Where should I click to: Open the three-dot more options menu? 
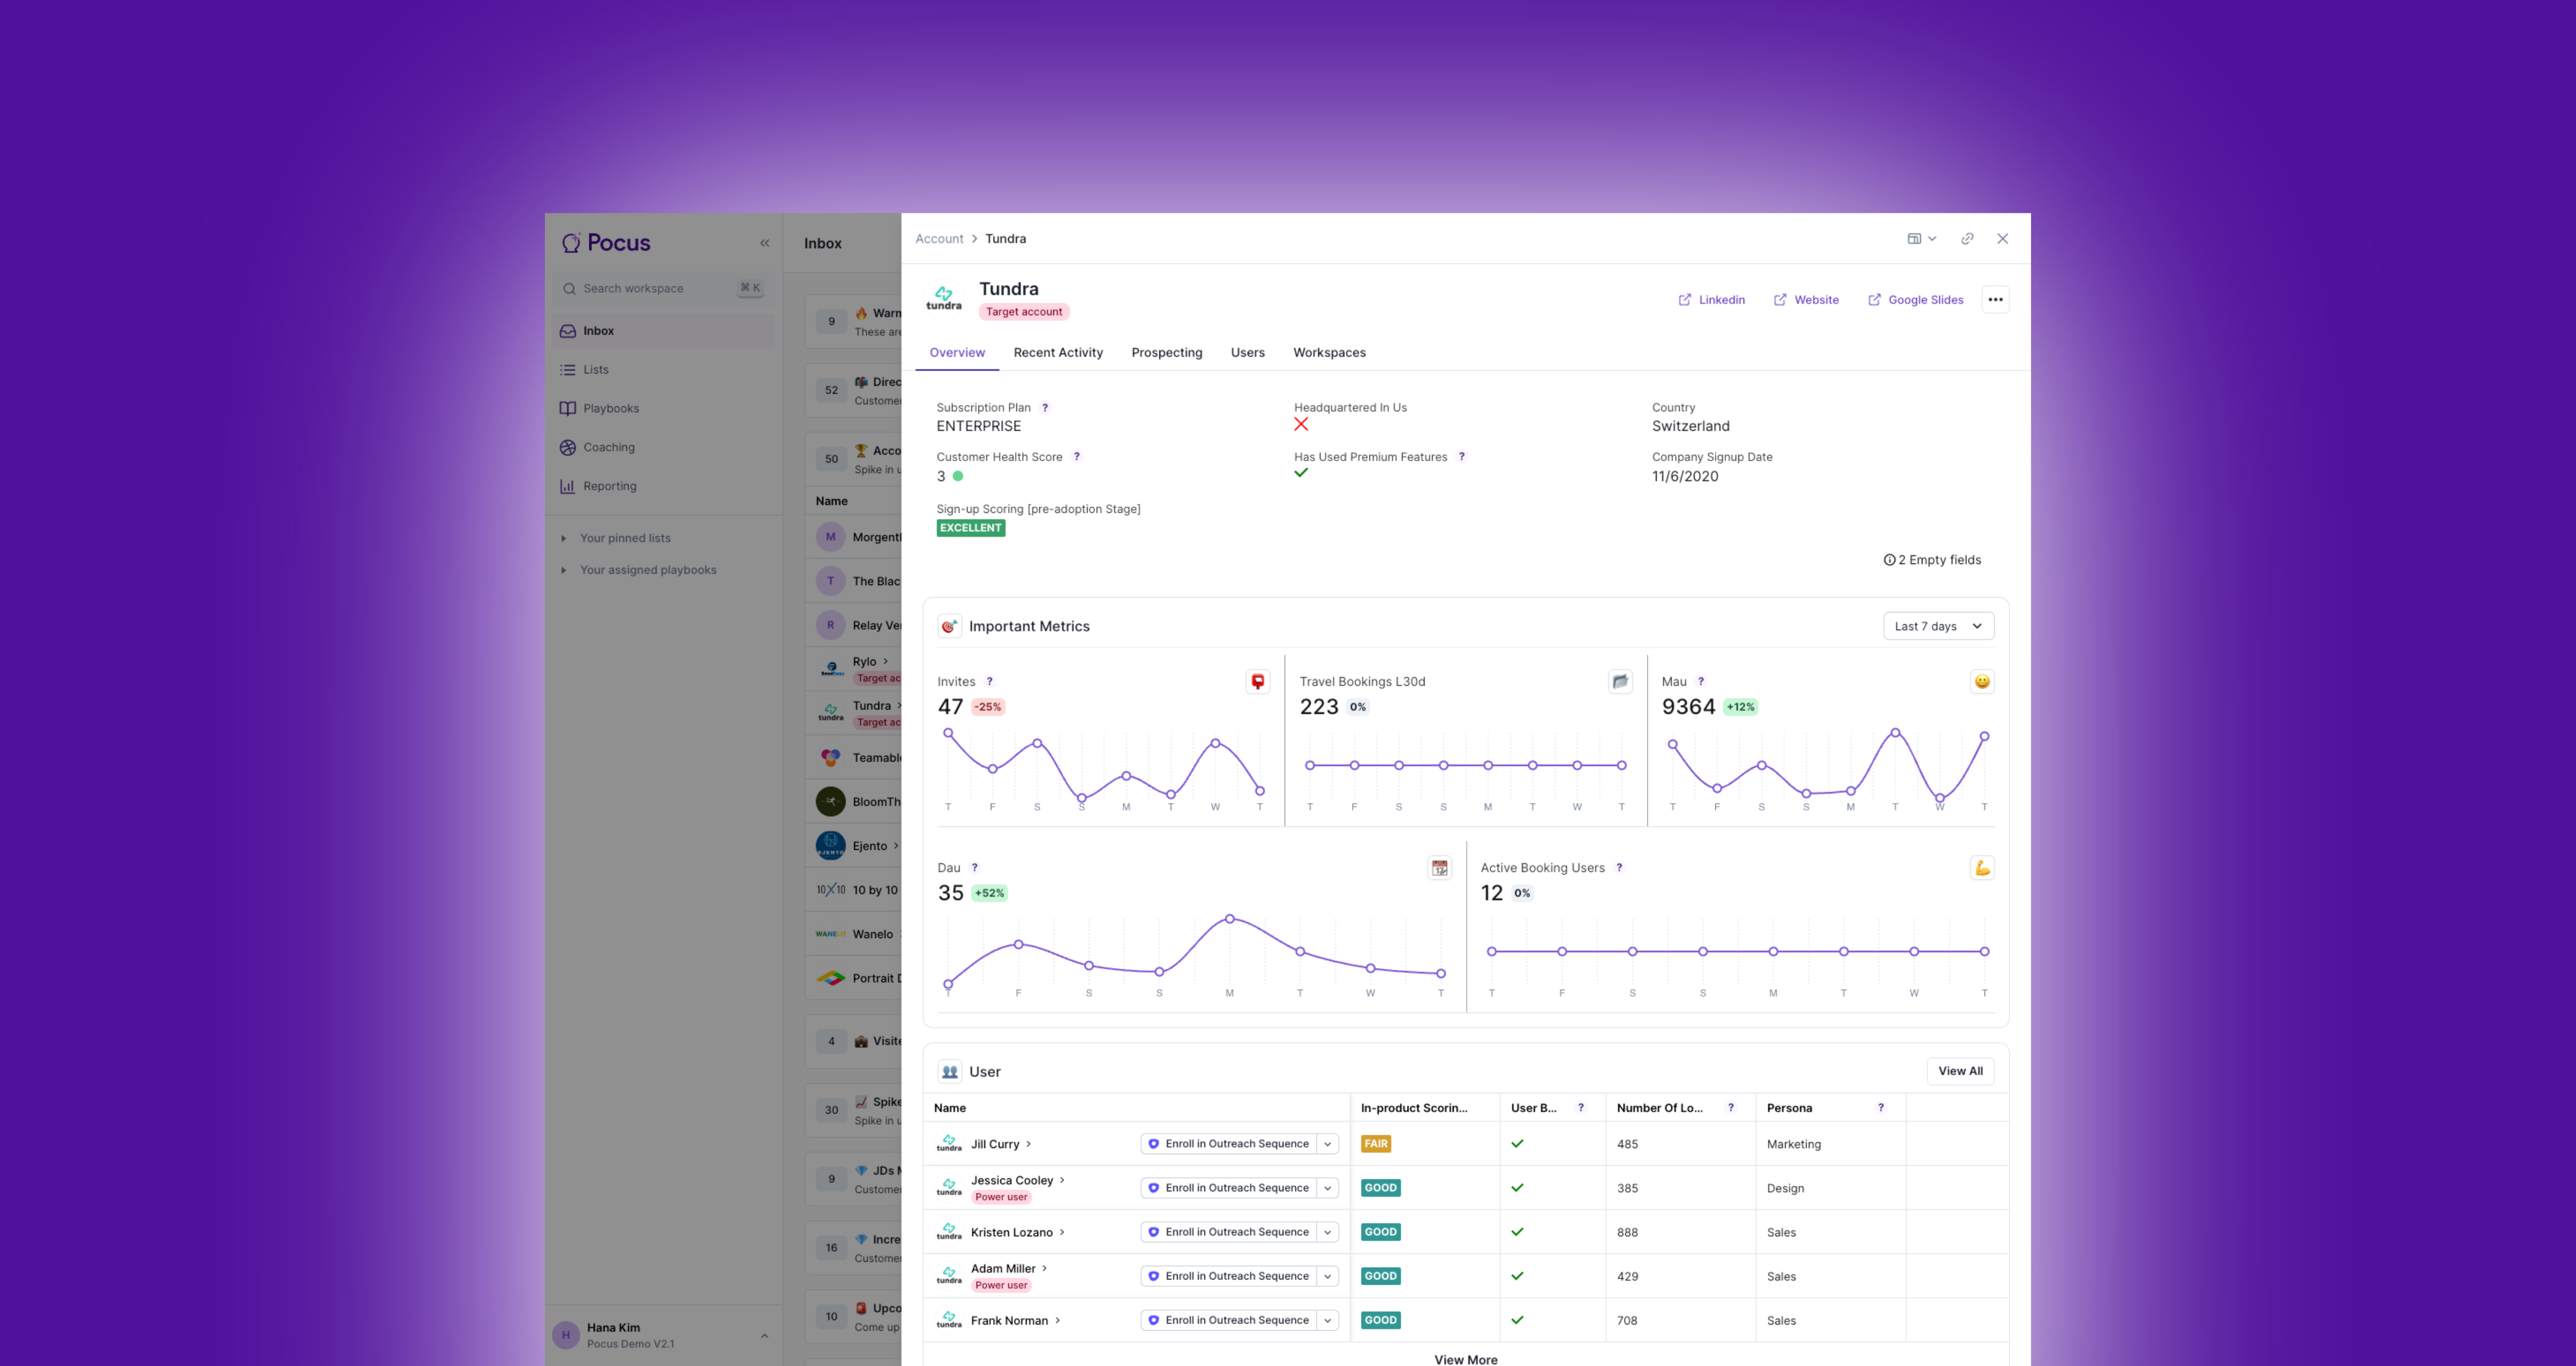coord(1995,300)
